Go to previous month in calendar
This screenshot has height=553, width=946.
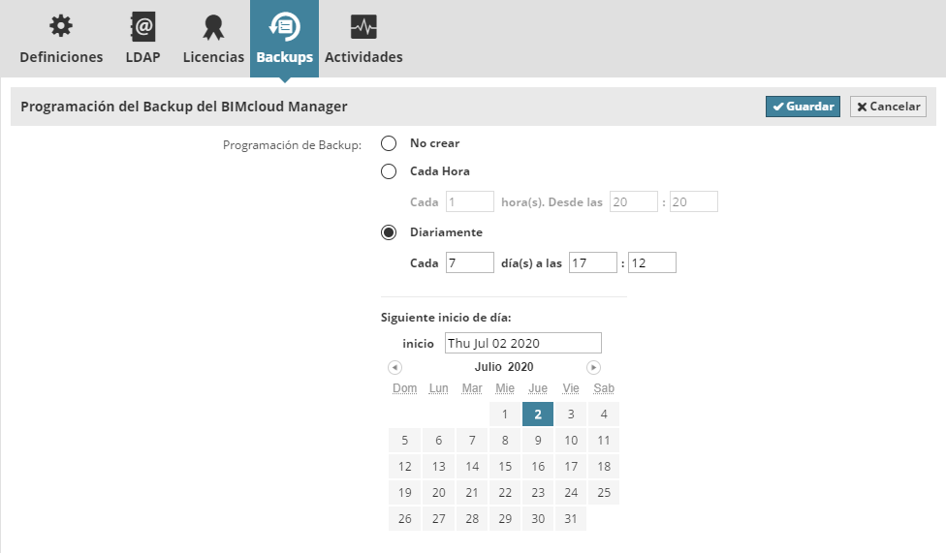(x=394, y=368)
